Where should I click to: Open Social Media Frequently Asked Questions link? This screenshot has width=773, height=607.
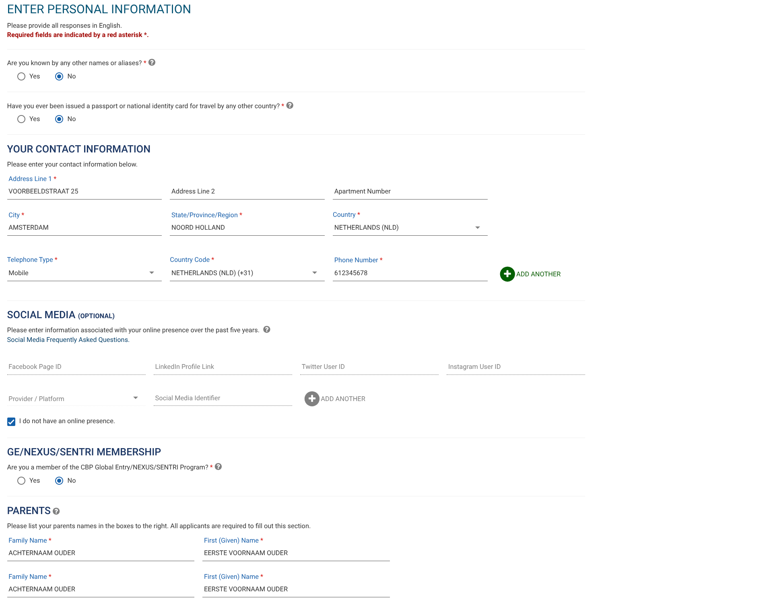[68, 340]
